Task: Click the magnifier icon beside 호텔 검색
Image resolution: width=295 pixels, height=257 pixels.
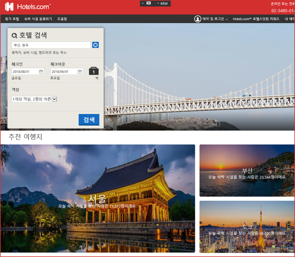Action: click(x=14, y=36)
